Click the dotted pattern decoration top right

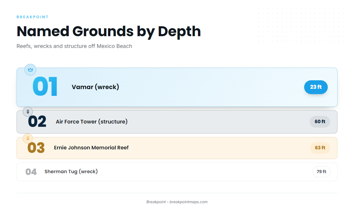[x=301, y=25]
